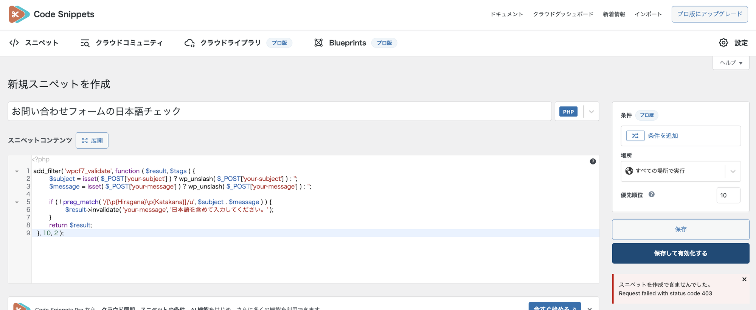The height and width of the screenshot is (310, 756).
Task: Click the code editor help question mark icon
Action: [x=593, y=161]
